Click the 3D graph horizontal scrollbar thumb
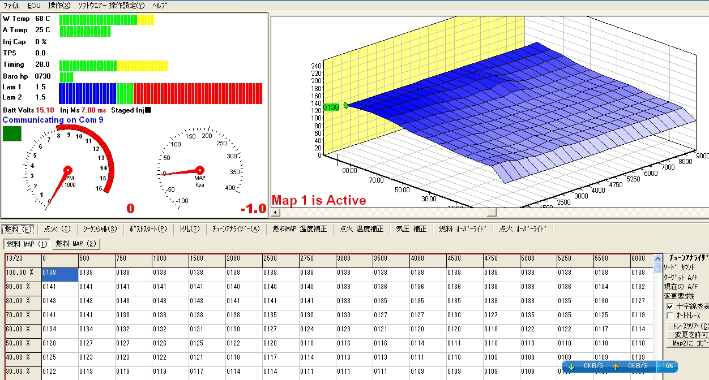Screen dimensions: 709x380 tap(492, 212)
